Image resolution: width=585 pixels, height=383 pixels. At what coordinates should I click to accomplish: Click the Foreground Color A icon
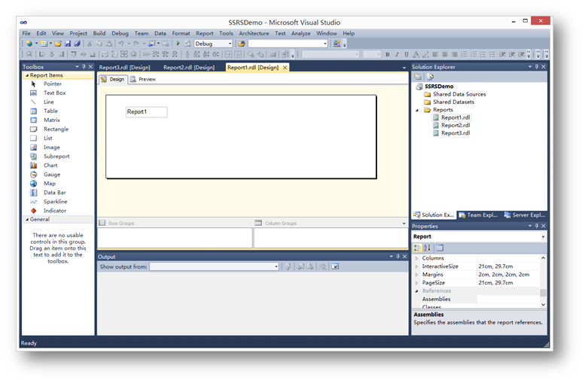(416, 54)
